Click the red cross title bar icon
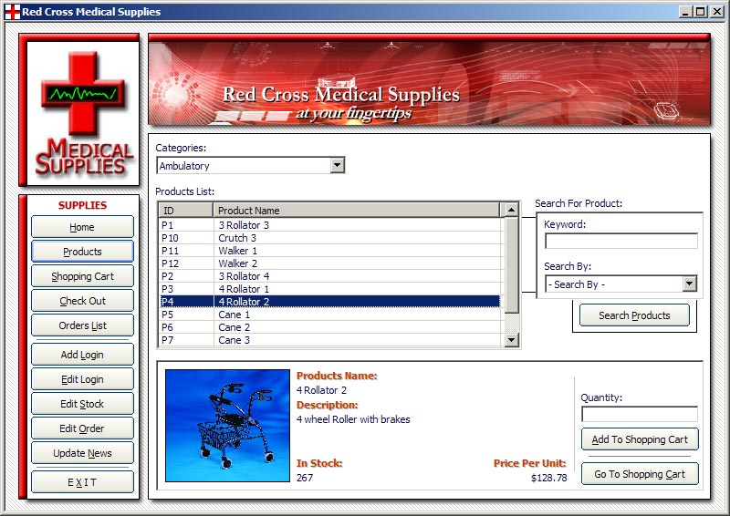This screenshot has width=730, height=516. [x=12, y=12]
